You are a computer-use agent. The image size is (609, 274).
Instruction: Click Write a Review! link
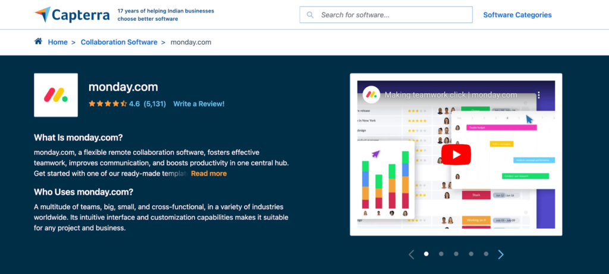[199, 104]
